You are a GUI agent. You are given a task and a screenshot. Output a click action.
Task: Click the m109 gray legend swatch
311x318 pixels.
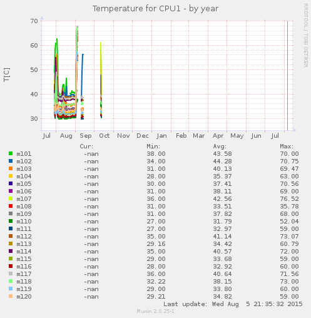[x=11, y=213]
